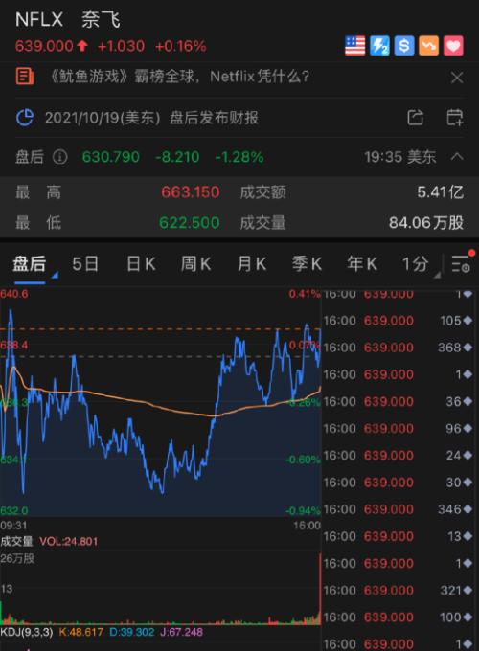The height and width of the screenshot is (651, 479).
Task: Select the 盘后 chart tab
Action: coord(29,263)
